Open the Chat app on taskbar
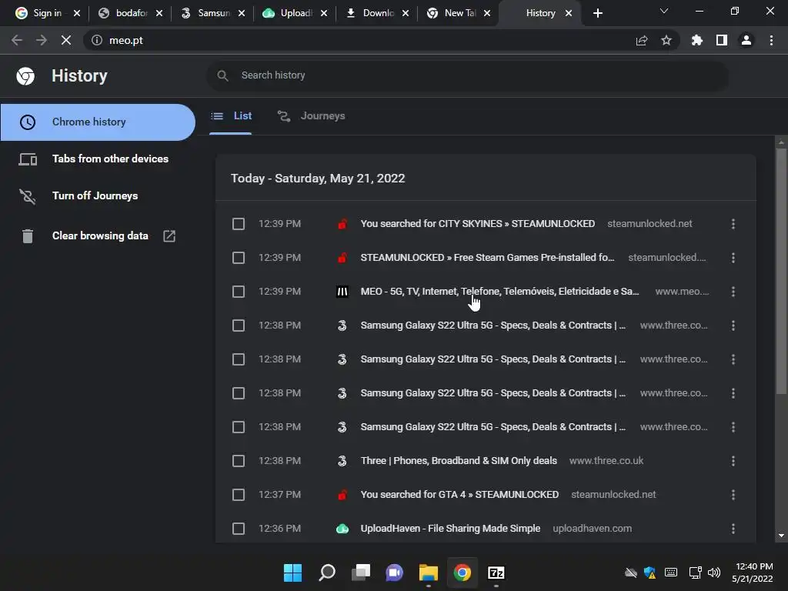788x591 pixels. (x=395, y=573)
